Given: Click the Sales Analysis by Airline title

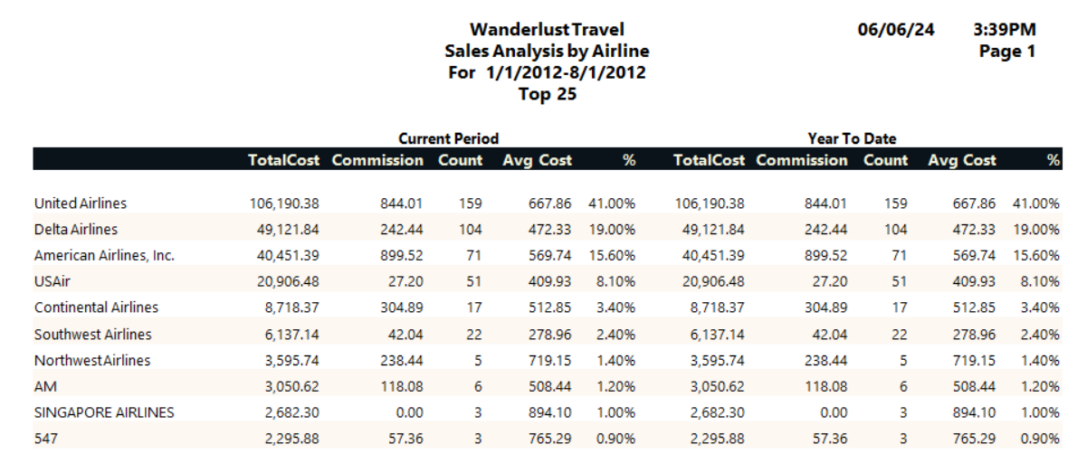Looking at the screenshot, I should pos(547,51).
